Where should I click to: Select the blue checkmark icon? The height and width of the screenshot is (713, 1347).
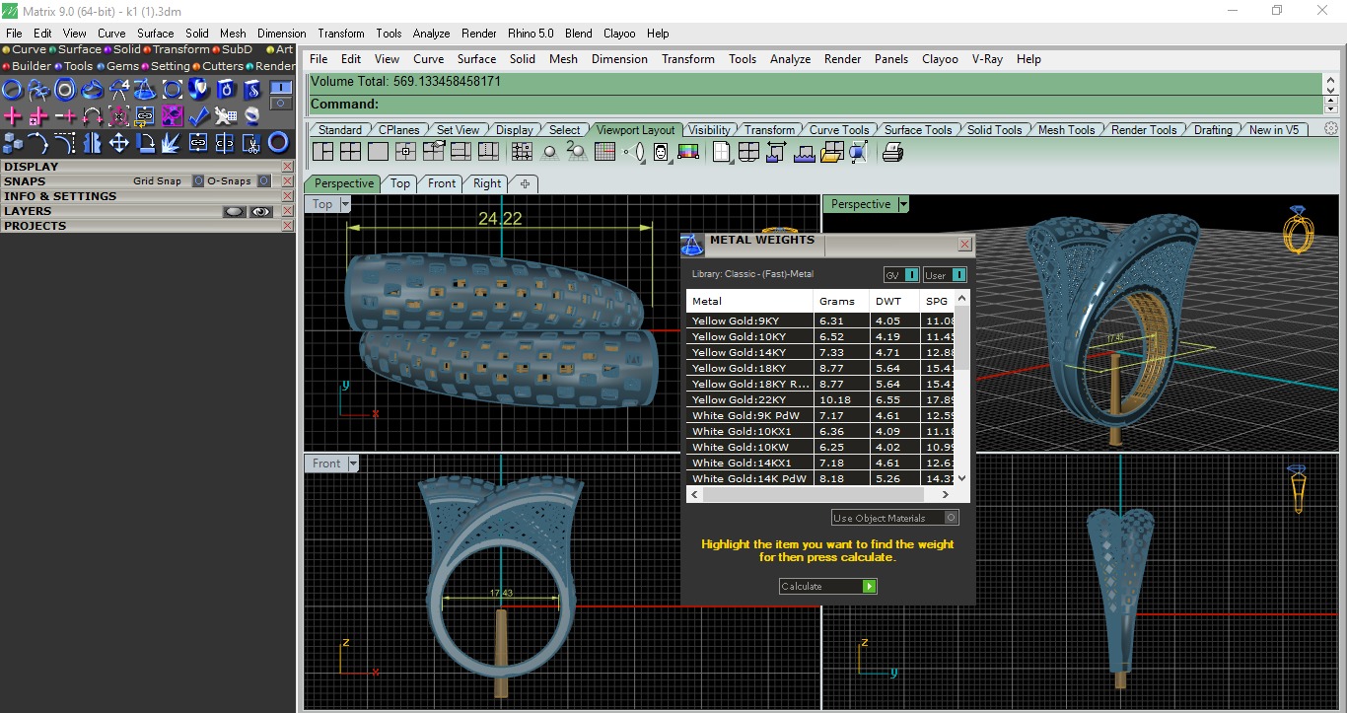click(198, 116)
